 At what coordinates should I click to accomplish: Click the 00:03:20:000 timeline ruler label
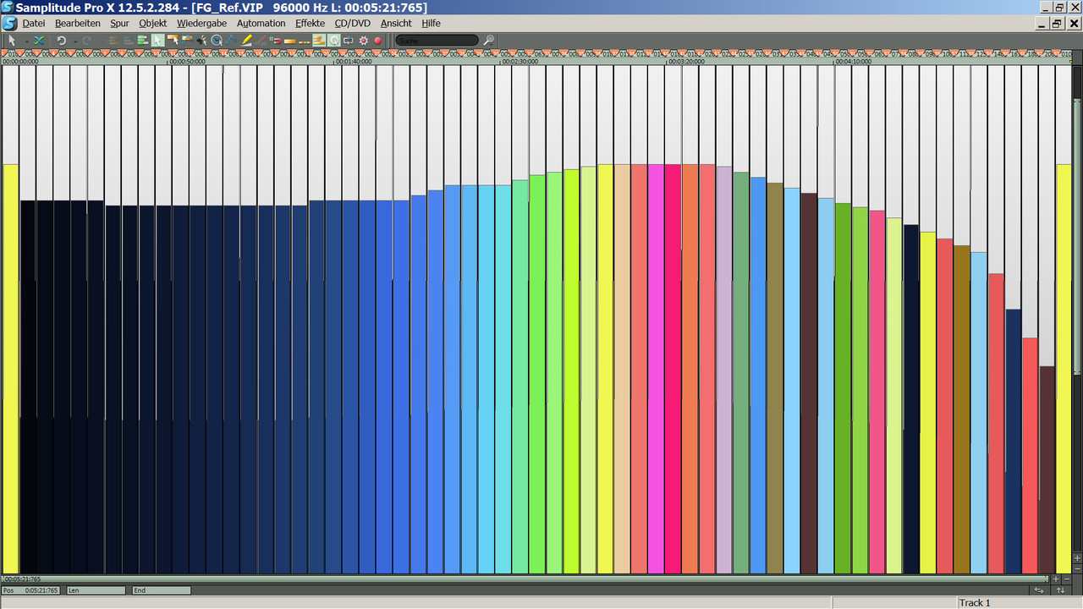(x=687, y=62)
